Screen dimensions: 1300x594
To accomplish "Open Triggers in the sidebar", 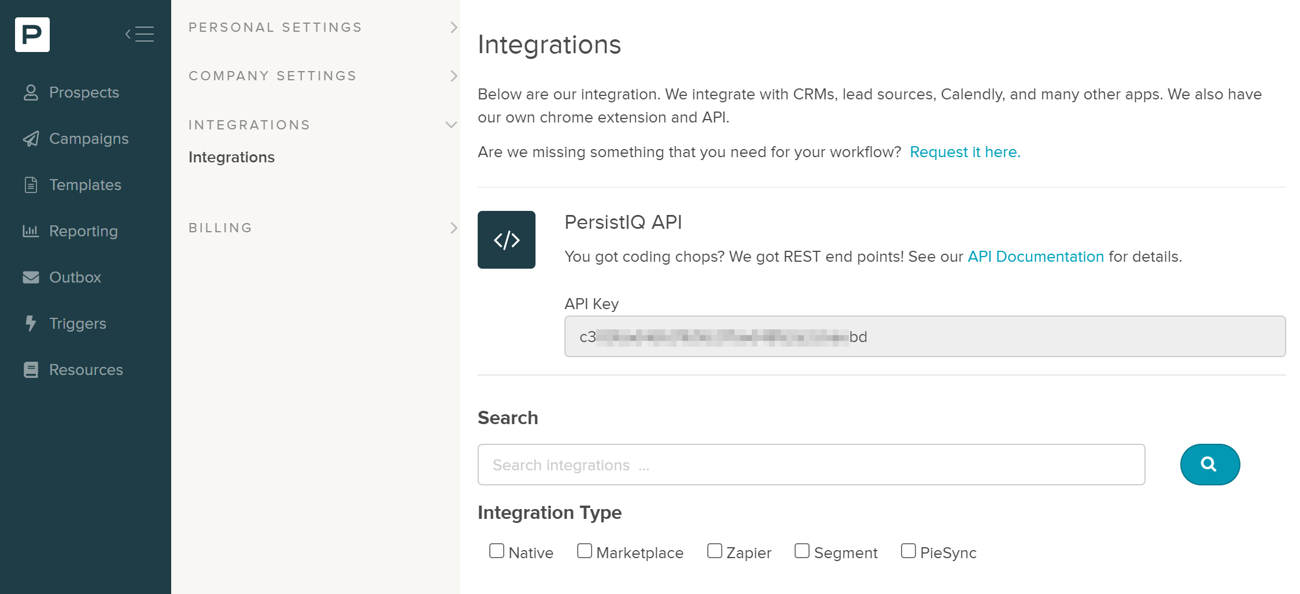I will 77,324.
